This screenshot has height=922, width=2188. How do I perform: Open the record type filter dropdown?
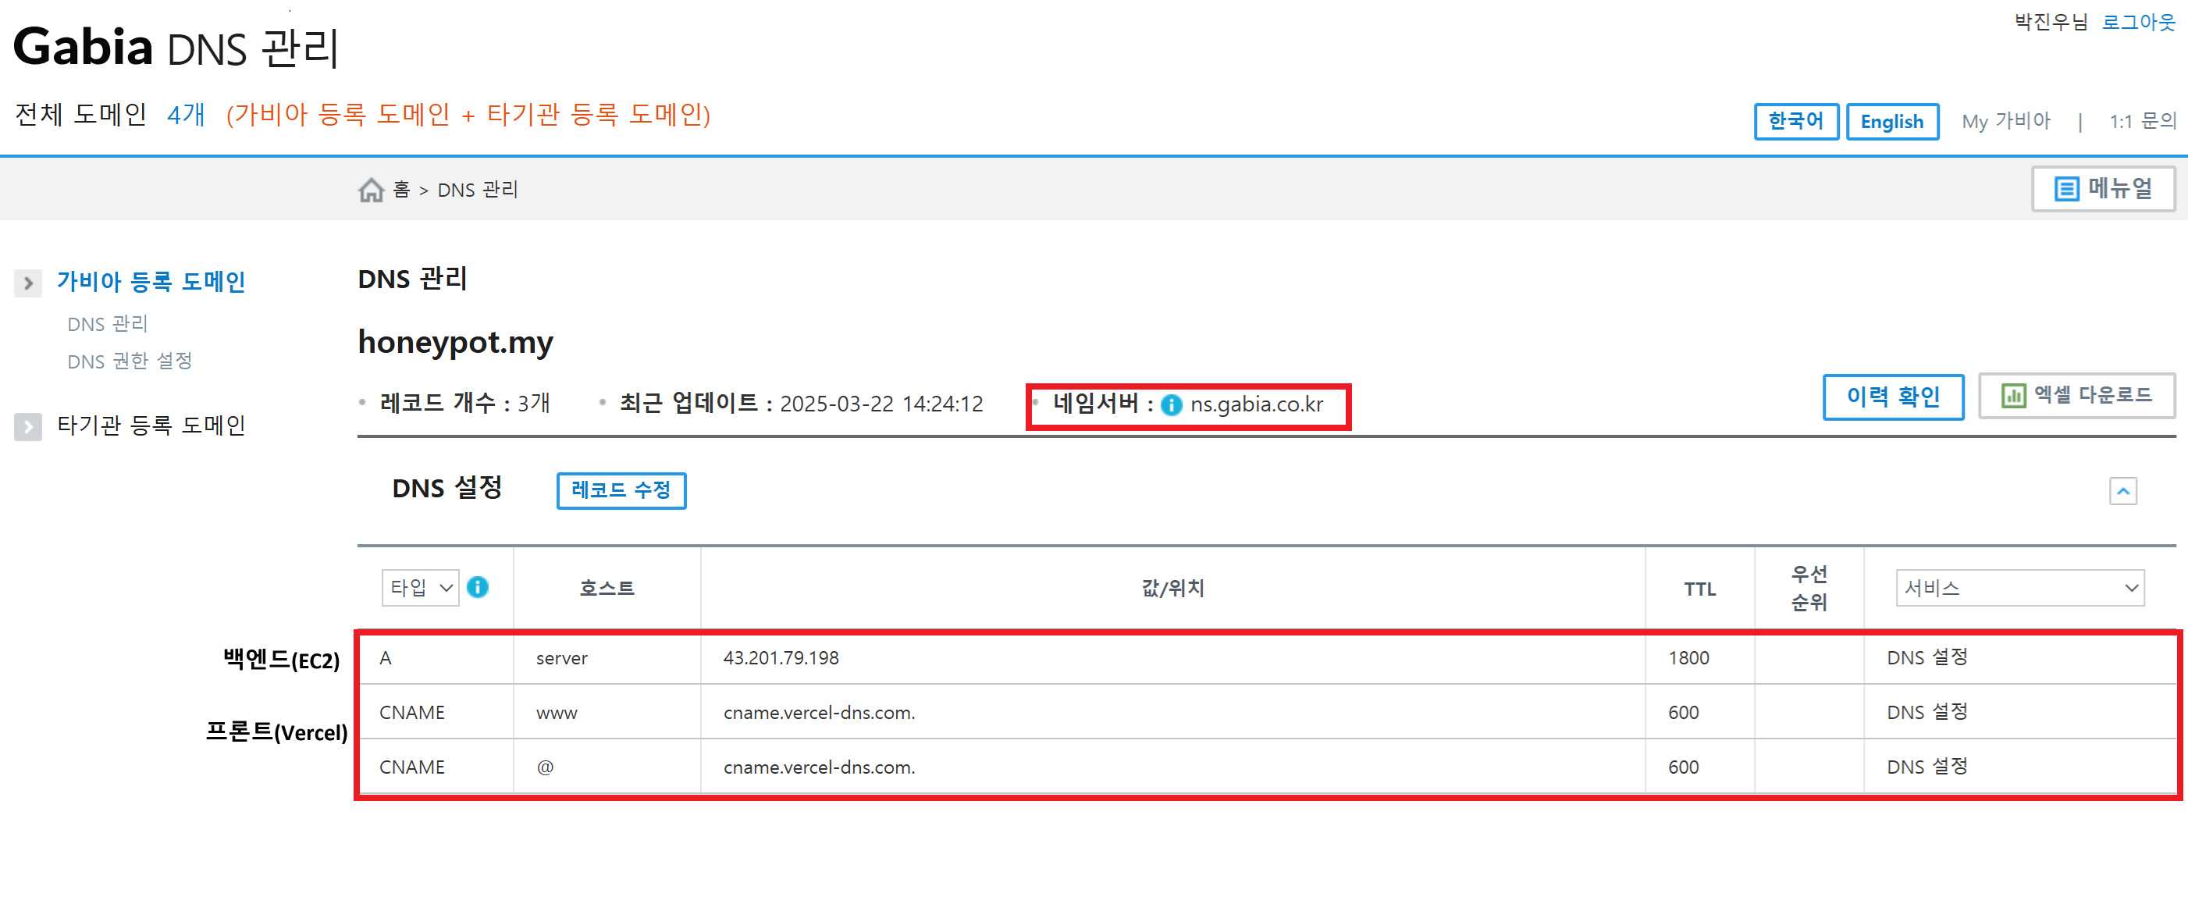pos(421,588)
